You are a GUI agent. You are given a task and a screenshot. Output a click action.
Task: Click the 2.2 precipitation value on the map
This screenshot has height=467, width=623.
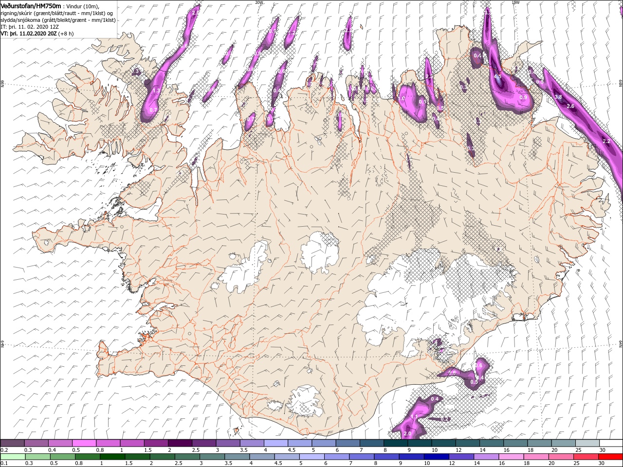606,141
